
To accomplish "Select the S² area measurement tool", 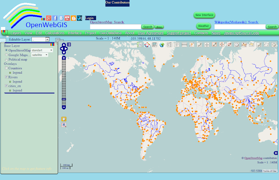I will point(177,45).
